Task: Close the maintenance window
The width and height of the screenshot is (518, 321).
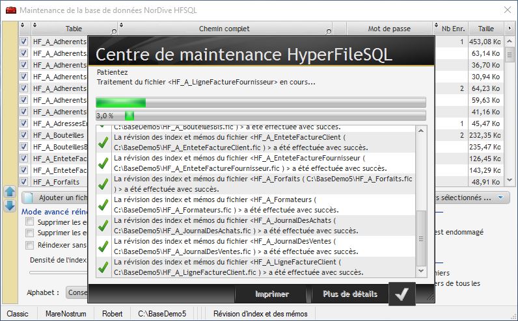Action: point(508,10)
